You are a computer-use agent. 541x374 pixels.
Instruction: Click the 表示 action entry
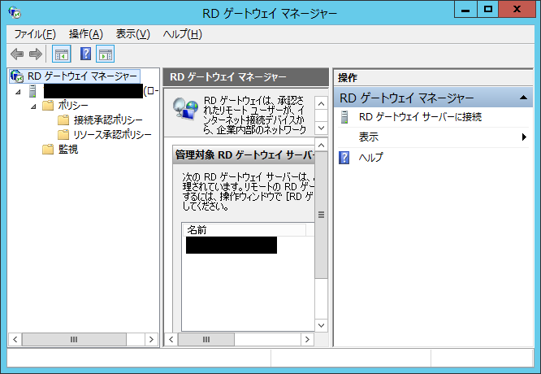click(x=369, y=137)
